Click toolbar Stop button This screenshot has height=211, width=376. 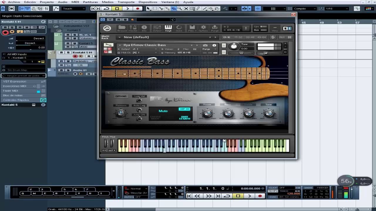click(117, 8)
